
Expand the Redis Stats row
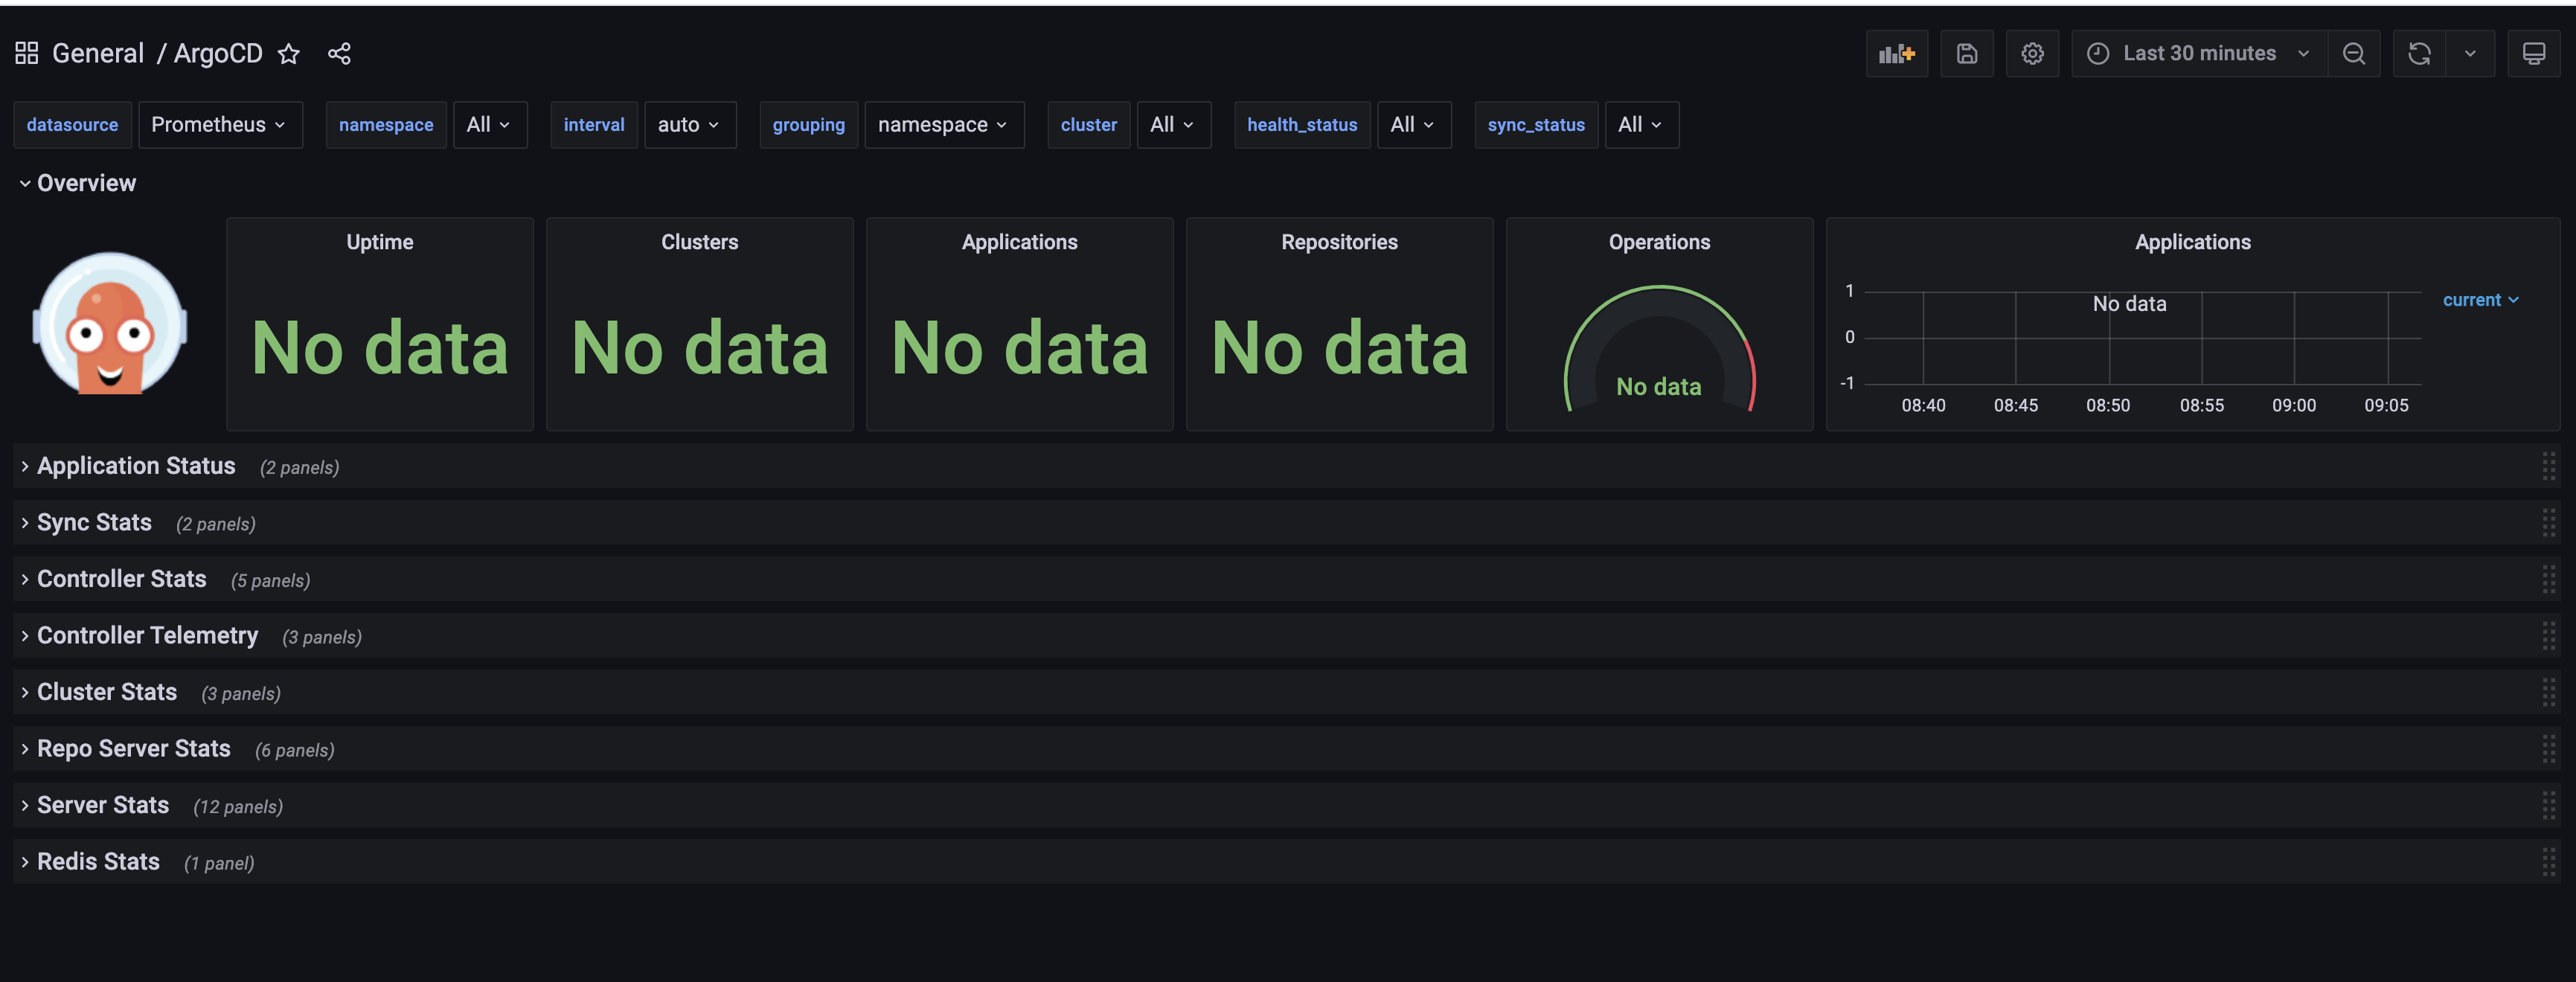point(97,861)
